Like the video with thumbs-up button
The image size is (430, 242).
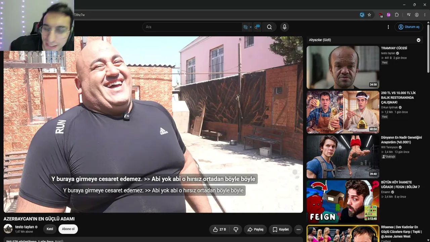click(219, 230)
